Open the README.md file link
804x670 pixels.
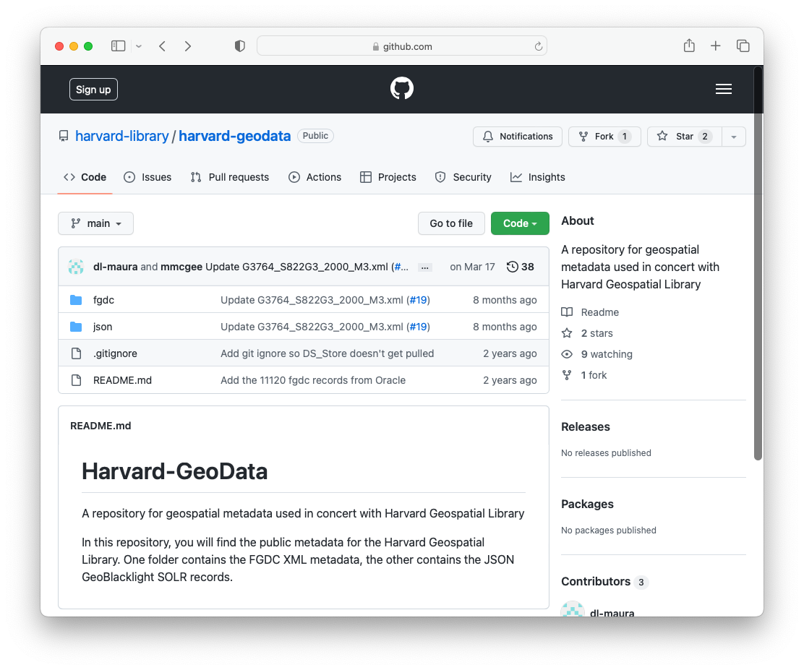[122, 380]
